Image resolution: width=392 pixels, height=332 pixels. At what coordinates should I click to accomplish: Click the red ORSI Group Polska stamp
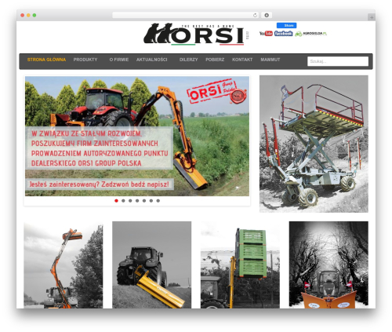(216, 92)
